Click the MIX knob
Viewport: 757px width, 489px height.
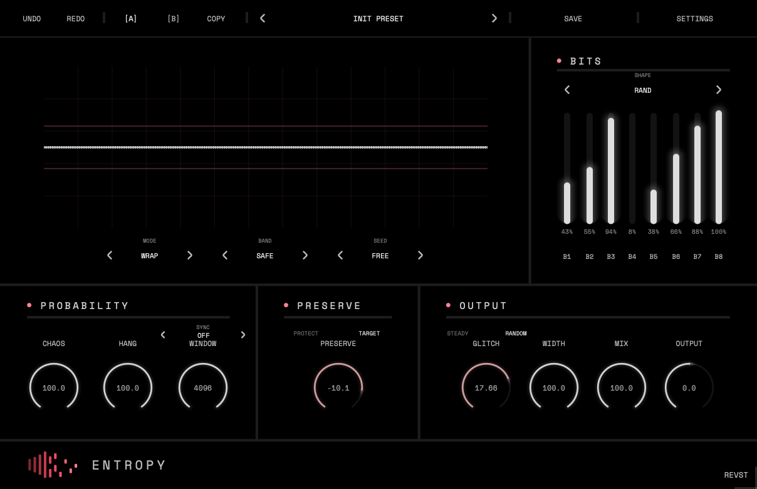[622, 387]
